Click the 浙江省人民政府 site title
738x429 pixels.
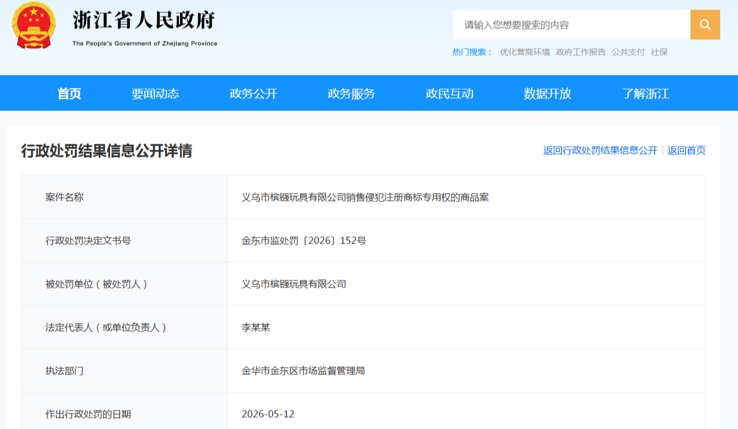[144, 20]
